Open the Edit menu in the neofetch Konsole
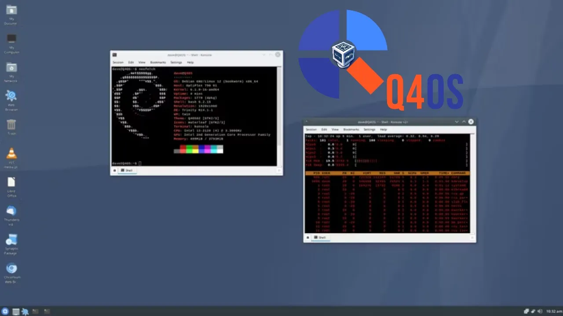The height and width of the screenshot is (316, 563). point(131,62)
